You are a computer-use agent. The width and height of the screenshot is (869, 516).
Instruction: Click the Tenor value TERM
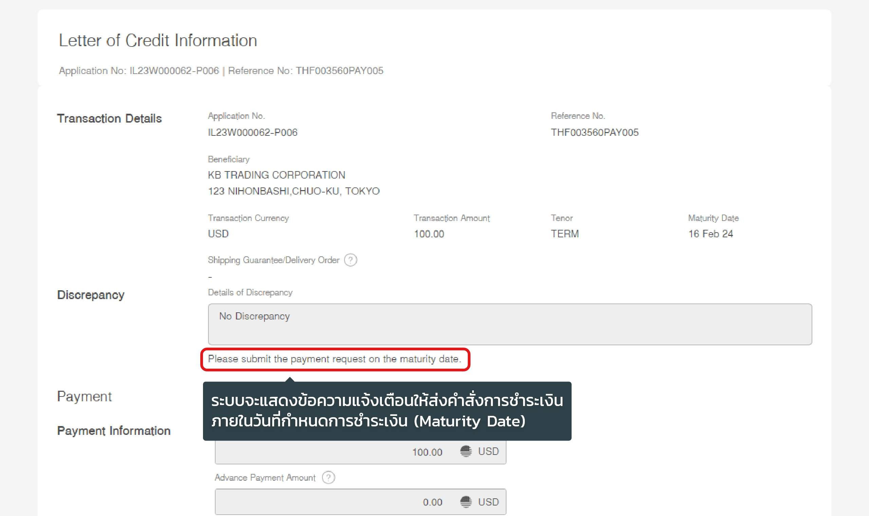(x=565, y=234)
